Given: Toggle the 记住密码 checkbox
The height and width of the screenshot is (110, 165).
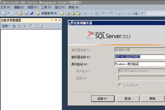Looking at the screenshot, I should click(x=120, y=85).
